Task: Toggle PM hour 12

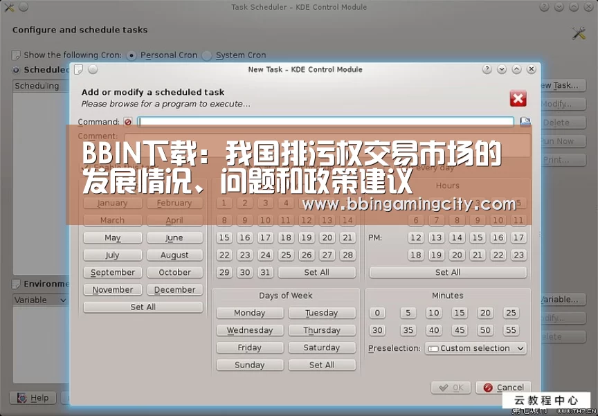Action: click(416, 237)
